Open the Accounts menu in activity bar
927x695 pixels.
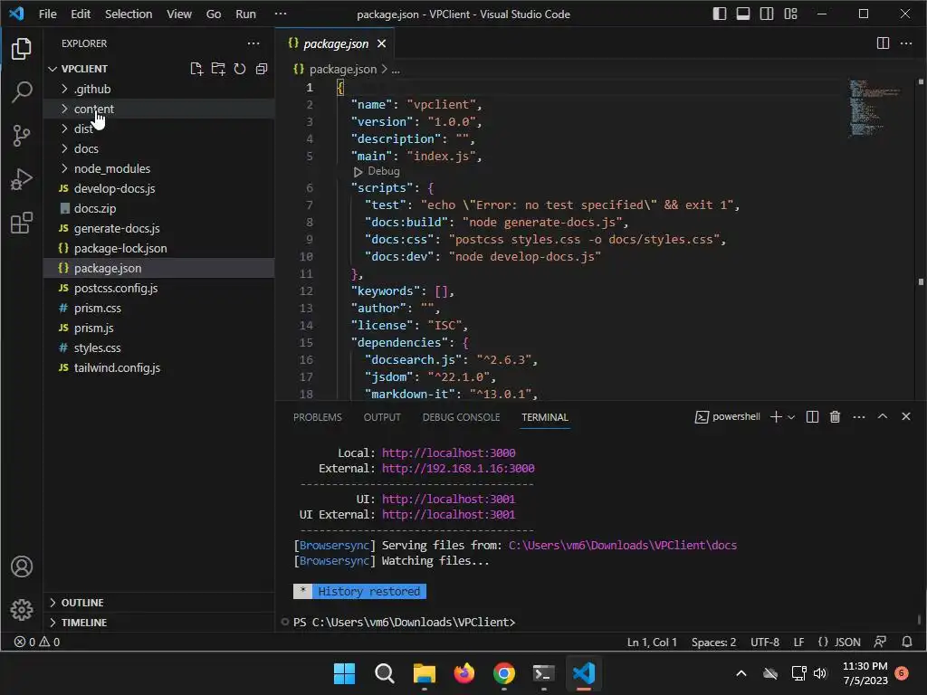22,566
